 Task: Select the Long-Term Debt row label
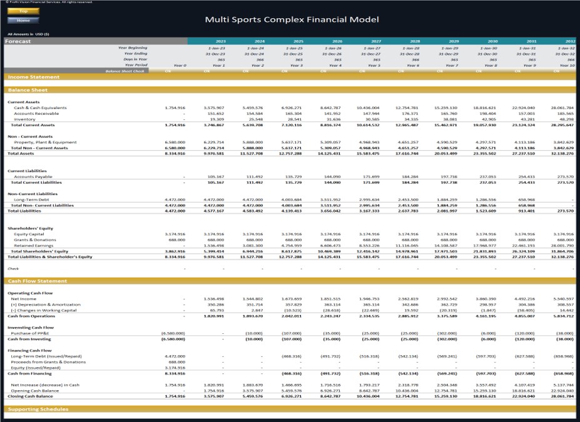(x=31, y=199)
